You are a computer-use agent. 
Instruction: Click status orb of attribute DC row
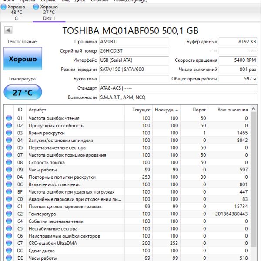tap(9, 251)
